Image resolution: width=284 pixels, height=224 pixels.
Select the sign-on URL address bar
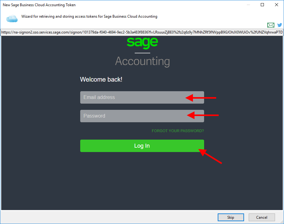142,32
